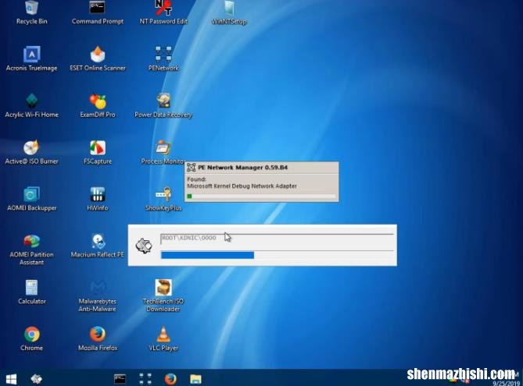Launch ESET Online Scanner
Viewport: 523px width, 386px height.
(98, 58)
